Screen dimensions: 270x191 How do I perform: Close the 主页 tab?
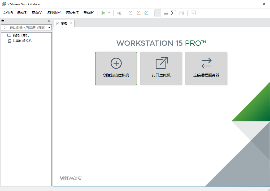71,23
